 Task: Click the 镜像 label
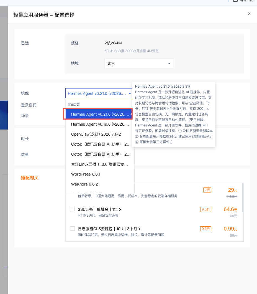click(x=25, y=93)
